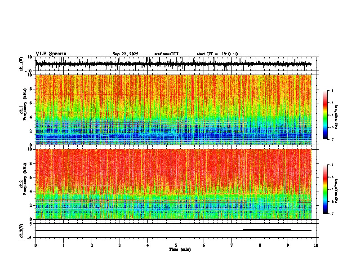Image resolution: width=356 pixels, height=275 pixels.
Task: Click the 'ch.1(V)' waveform axis label
Action: [22, 64]
